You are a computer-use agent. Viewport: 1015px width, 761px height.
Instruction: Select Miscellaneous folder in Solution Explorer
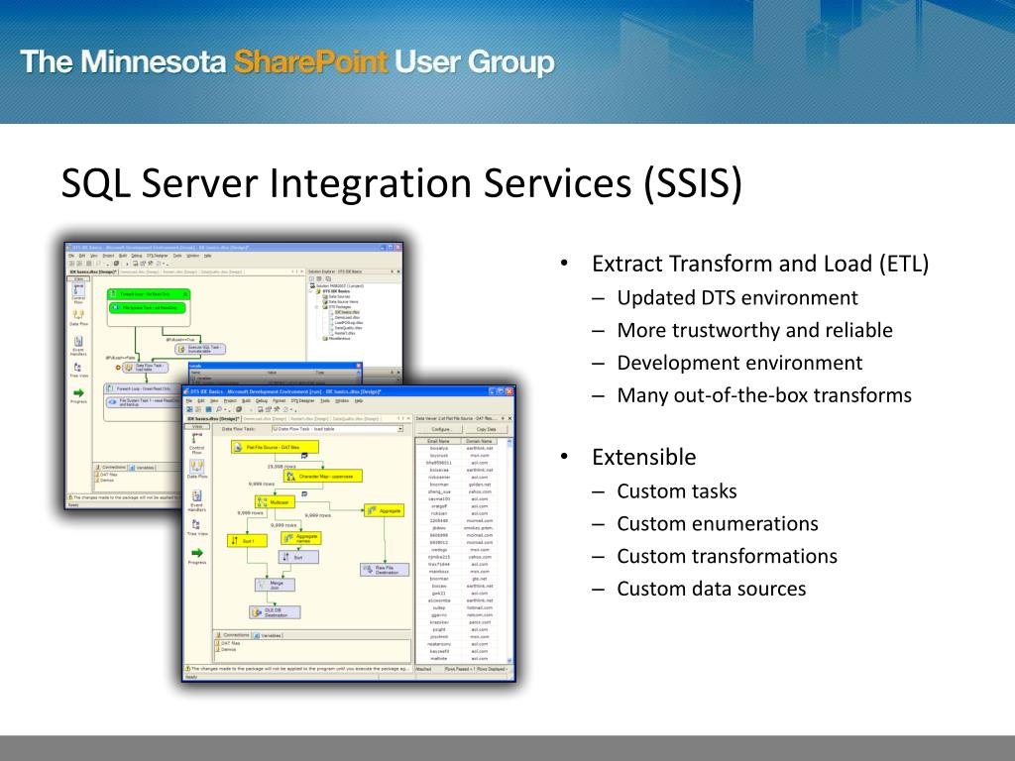pyautogui.click(x=336, y=339)
